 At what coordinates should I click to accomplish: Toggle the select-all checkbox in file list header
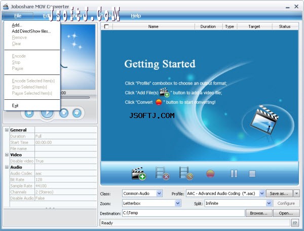point(106,26)
